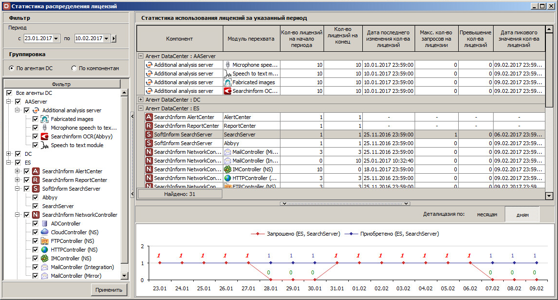Image resolution: width=558 pixels, height=300 pixels.
Task: Click the IMController flower icon in tree
Action: coord(45,258)
